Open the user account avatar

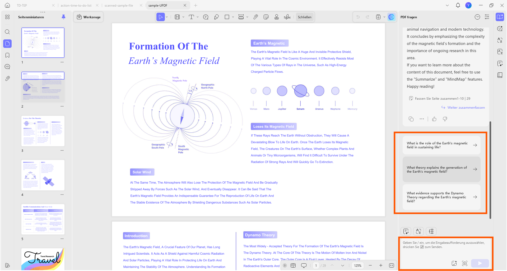coord(468,5)
